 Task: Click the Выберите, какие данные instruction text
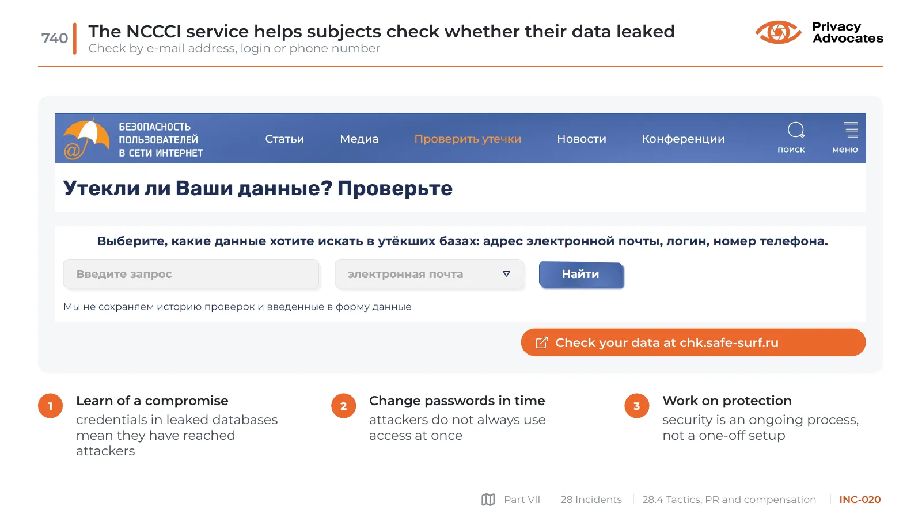click(x=462, y=241)
